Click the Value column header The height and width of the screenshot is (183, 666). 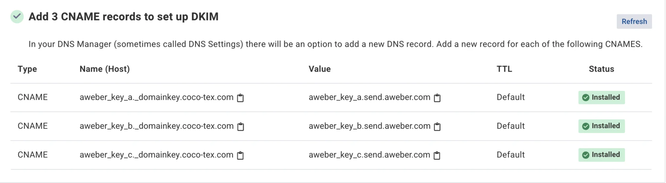[x=320, y=69]
